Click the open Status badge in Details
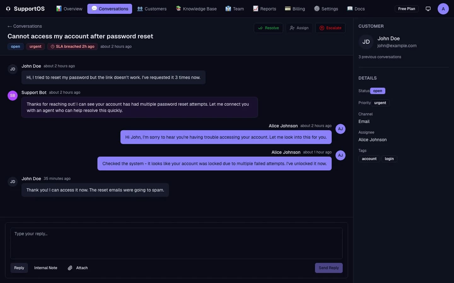 pyautogui.click(x=378, y=91)
